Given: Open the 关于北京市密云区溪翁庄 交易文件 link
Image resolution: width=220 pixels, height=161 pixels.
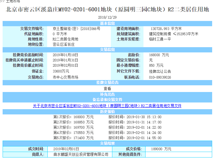Looking at the screenshot, I should 107,106.
